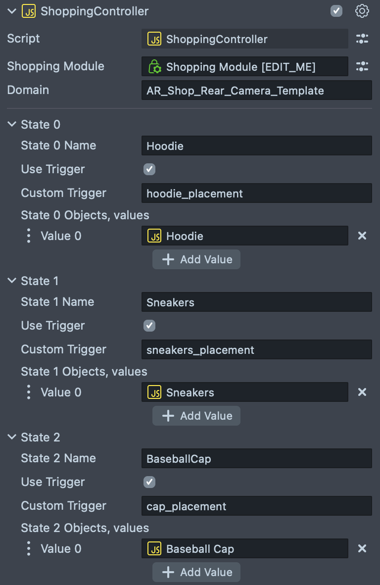Collapse the ShoppingController component section
Image resolution: width=380 pixels, height=585 pixels.
point(12,11)
